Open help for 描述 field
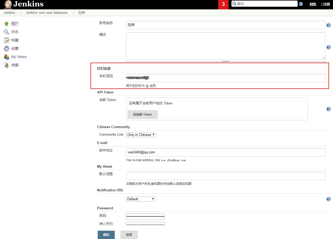 [329, 47]
